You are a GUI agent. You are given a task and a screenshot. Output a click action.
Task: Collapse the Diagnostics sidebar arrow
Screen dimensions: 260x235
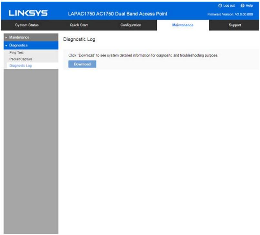point(6,46)
